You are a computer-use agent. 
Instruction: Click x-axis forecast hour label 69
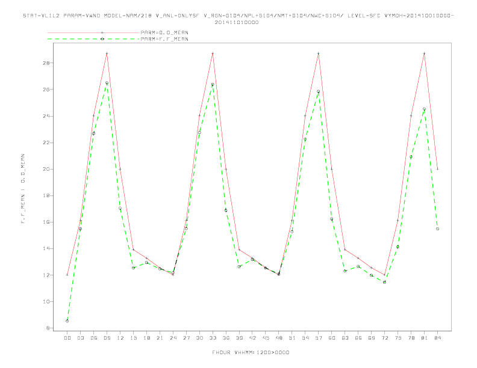pyautogui.click(x=372, y=338)
